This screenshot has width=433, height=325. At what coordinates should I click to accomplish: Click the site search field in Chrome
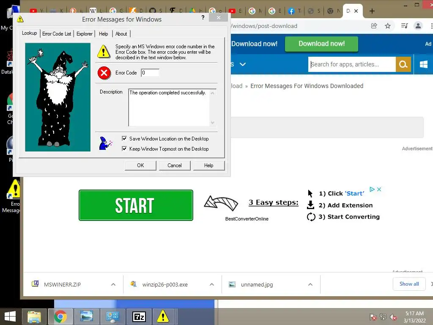pos(352,64)
